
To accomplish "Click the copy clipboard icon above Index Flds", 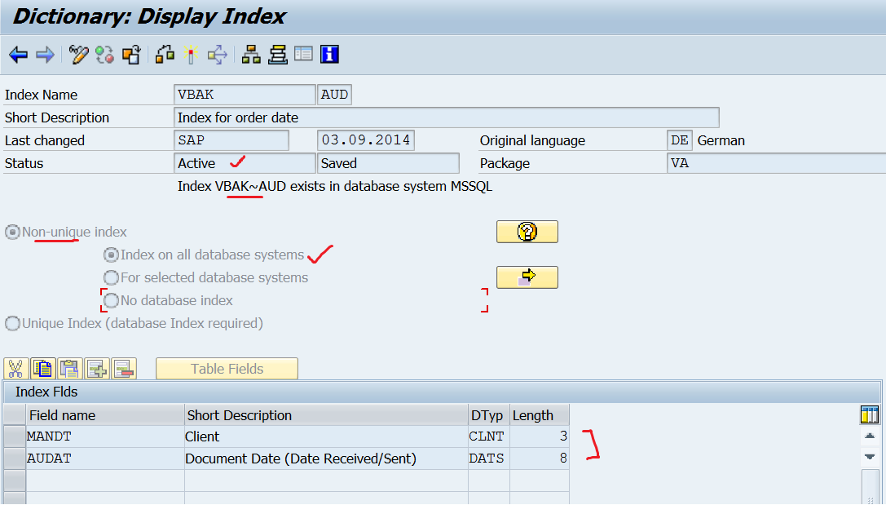I will point(42,368).
